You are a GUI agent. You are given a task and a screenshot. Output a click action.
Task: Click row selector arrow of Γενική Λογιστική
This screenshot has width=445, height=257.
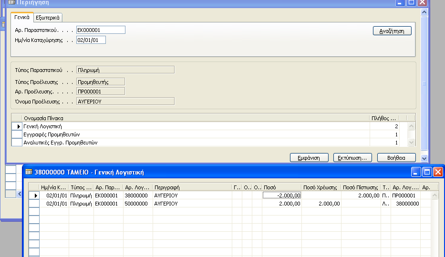(17, 126)
